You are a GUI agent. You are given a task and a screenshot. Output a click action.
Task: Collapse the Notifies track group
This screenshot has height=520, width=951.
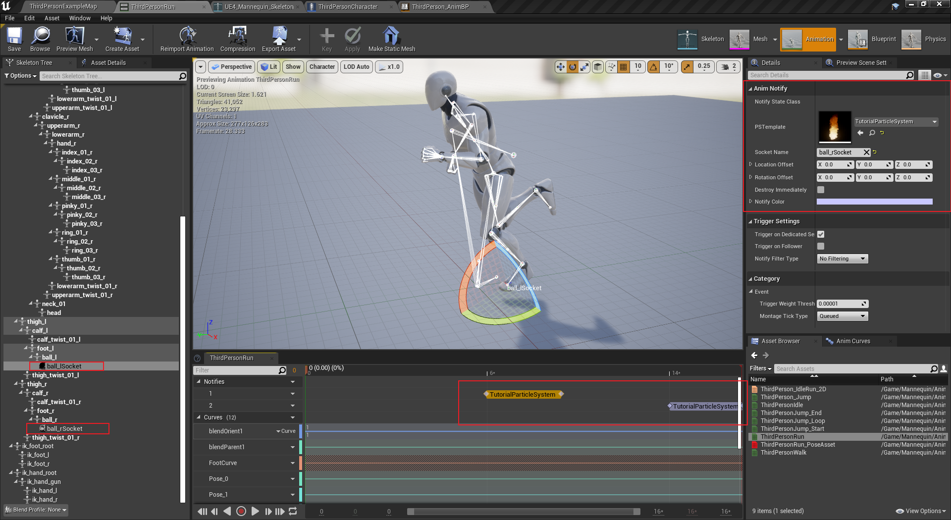coord(199,382)
